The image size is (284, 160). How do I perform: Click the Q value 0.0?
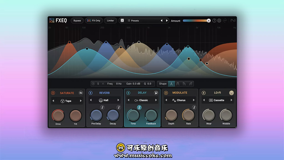pyautogui.click(x=149, y=84)
